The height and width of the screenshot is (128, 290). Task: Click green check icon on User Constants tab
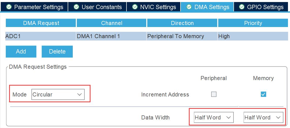pos(77,7)
